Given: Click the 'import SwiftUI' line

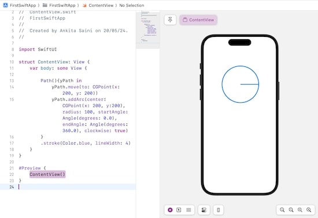Looking at the screenshot, I should [x=38, y=50].
